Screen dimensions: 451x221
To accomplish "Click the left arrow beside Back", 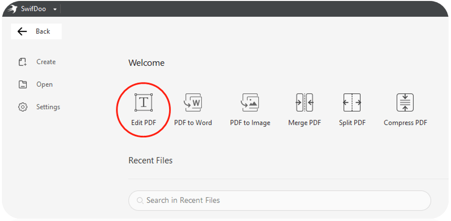I will [x=22, y=31].
